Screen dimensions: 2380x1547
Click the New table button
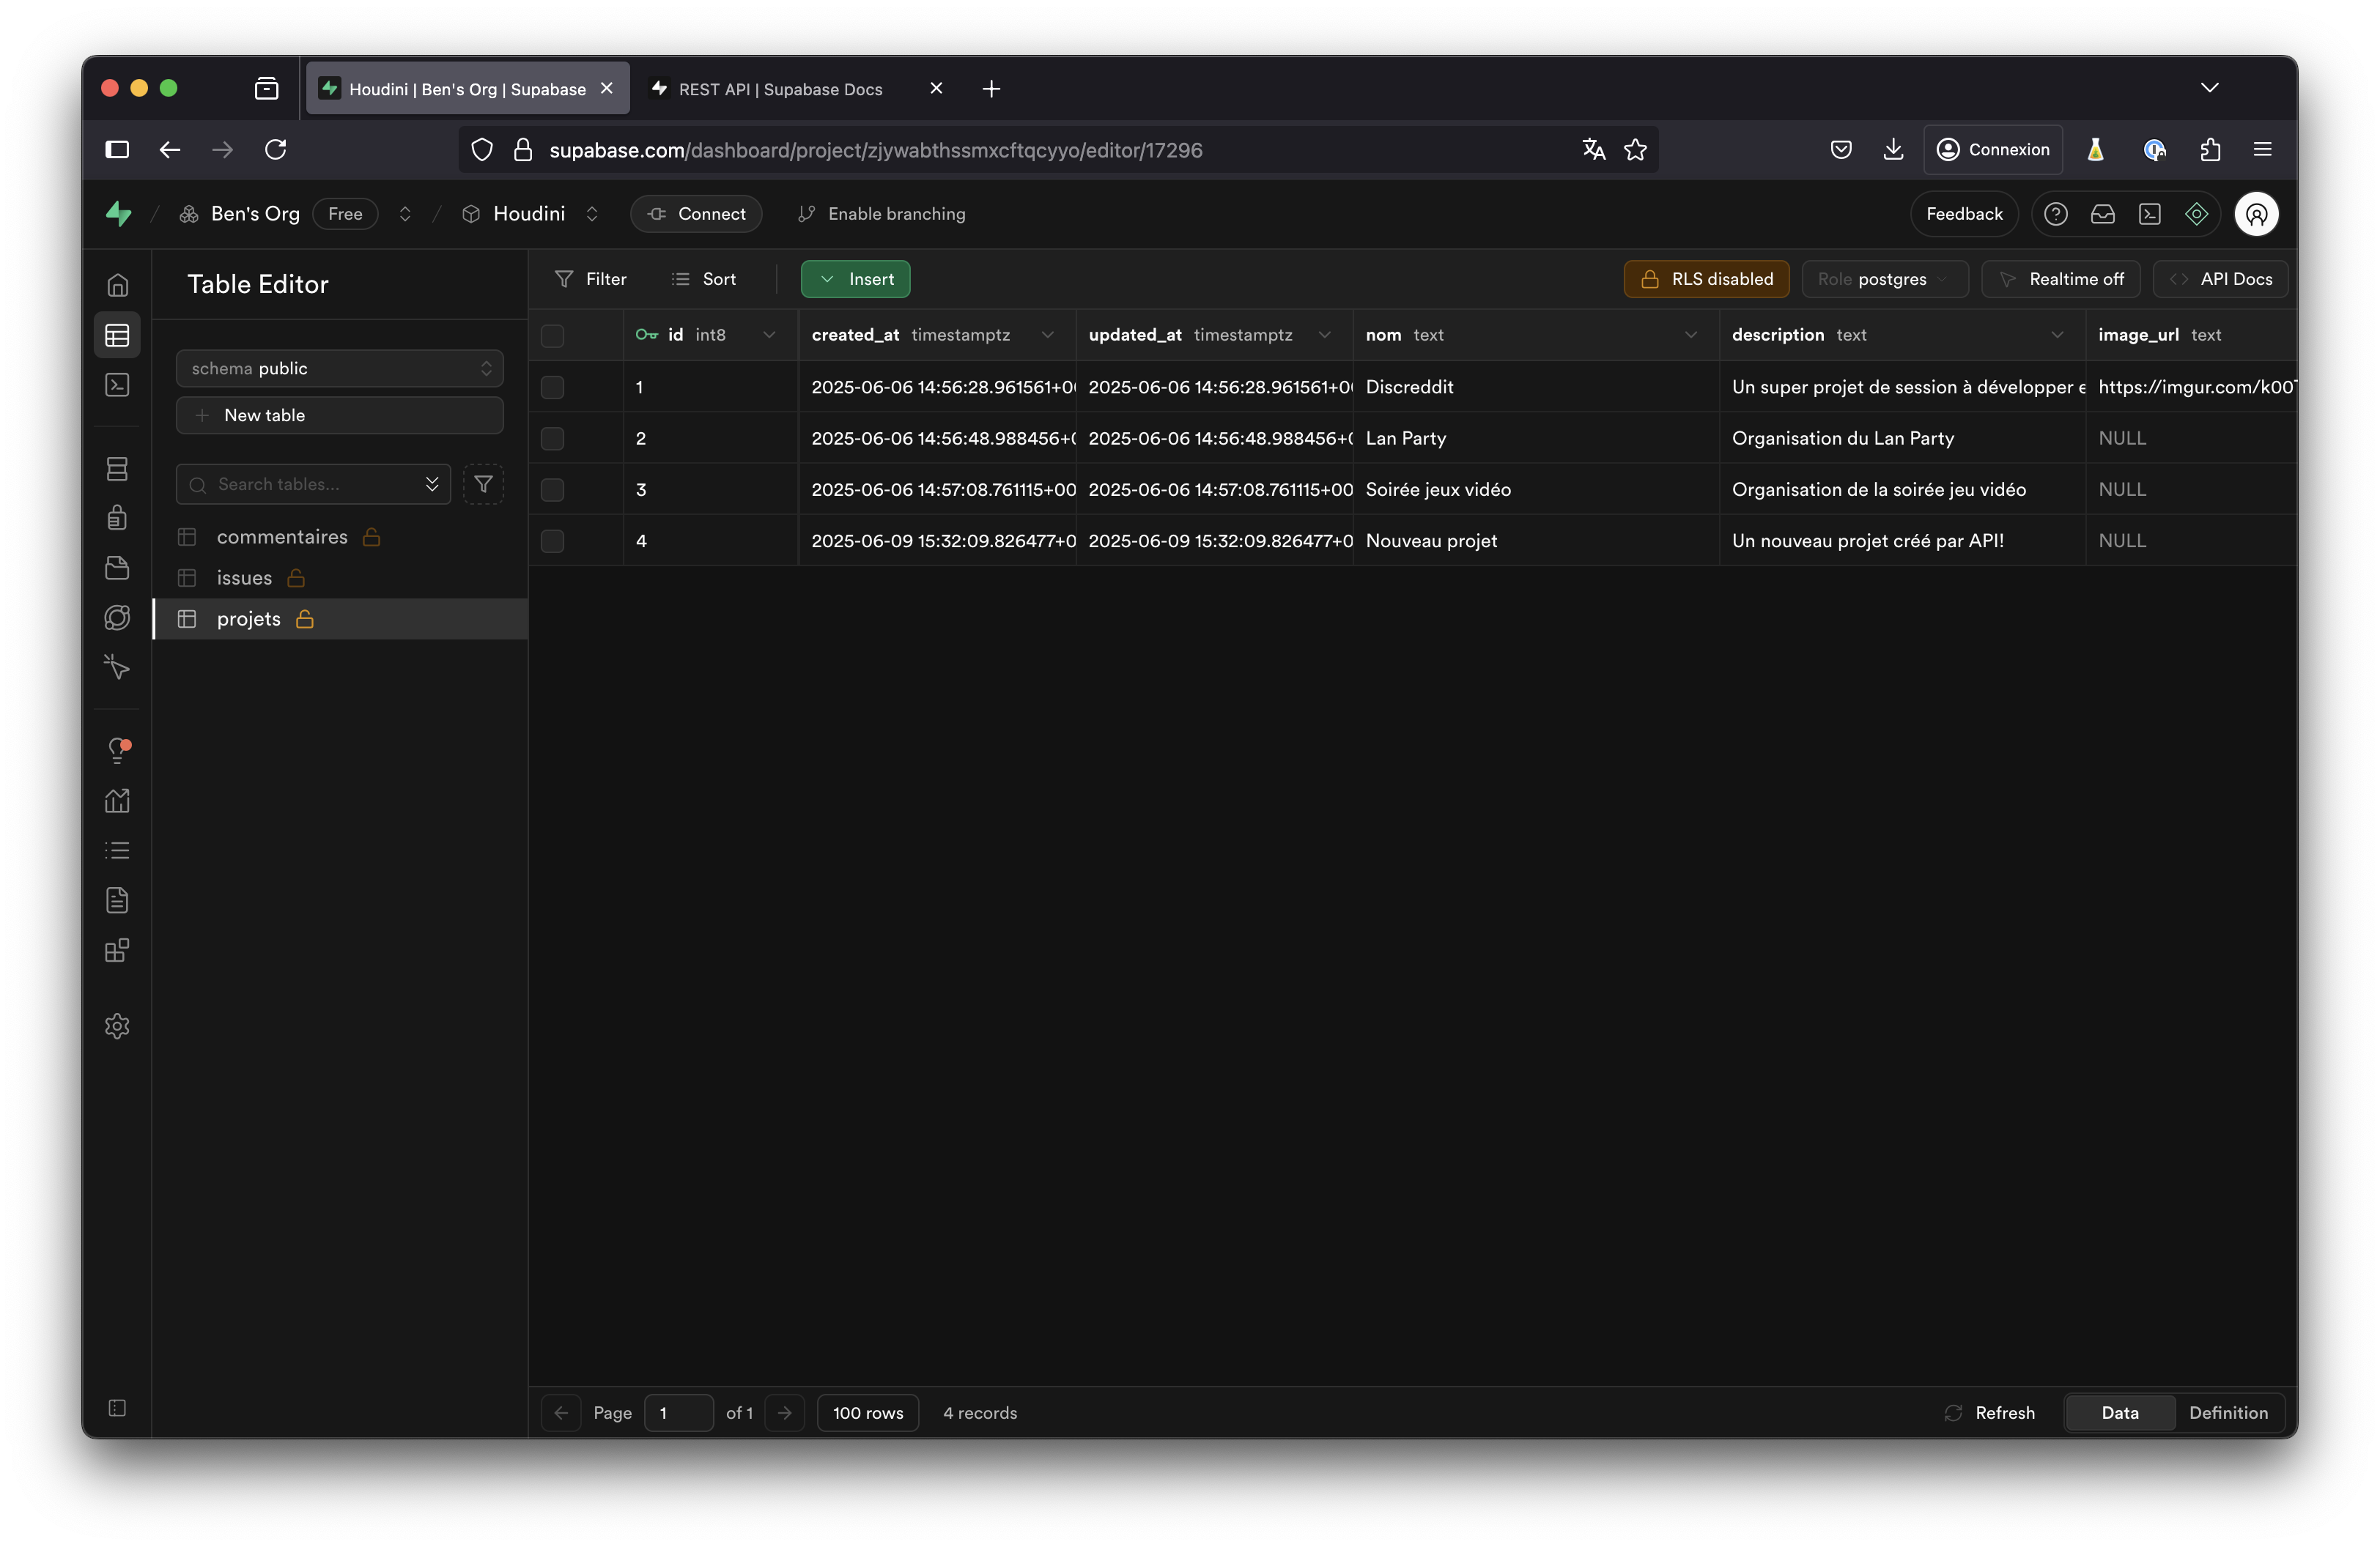(340, 416)
